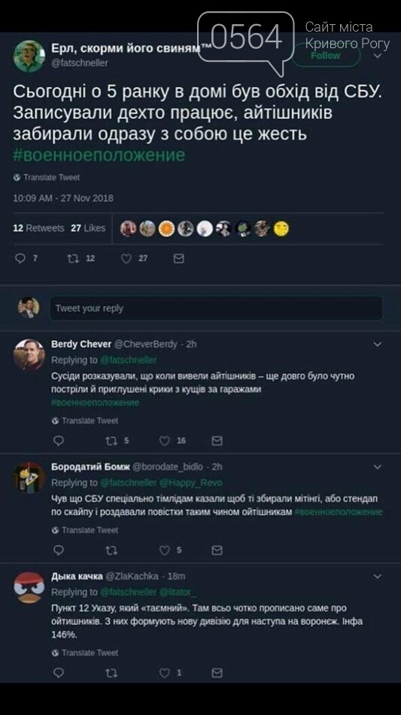Share Бородатий Бомж's tweet via envelope icon

[x=217, y=550]
